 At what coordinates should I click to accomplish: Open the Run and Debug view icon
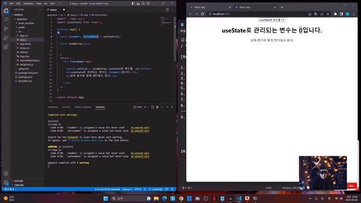pyautogui.click(x=6, y=38)
